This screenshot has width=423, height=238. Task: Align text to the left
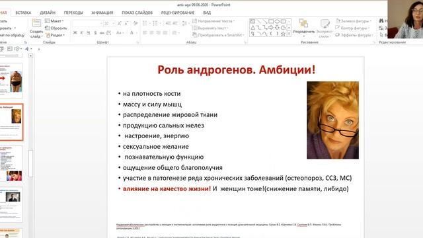(145, 33)
